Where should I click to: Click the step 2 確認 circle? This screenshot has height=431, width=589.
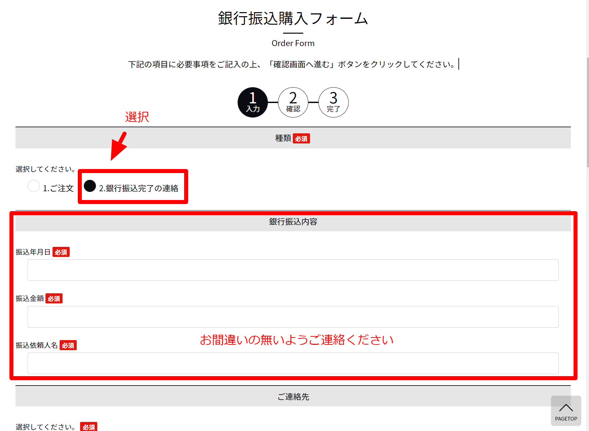(293, 102)
